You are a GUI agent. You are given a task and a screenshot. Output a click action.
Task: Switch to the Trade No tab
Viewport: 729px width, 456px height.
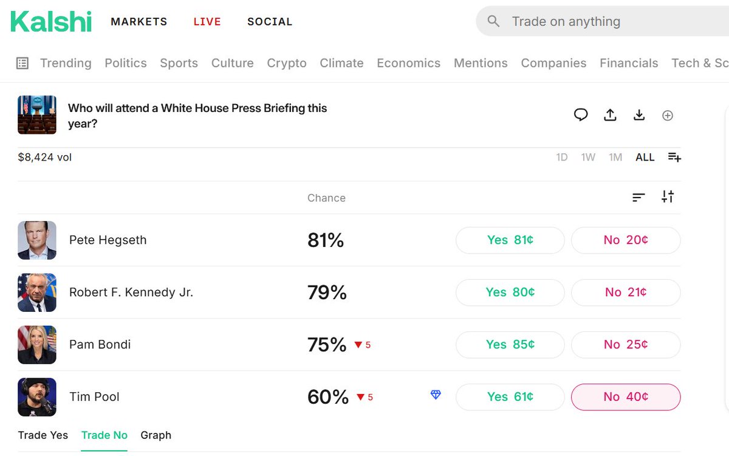click(104, 435)
